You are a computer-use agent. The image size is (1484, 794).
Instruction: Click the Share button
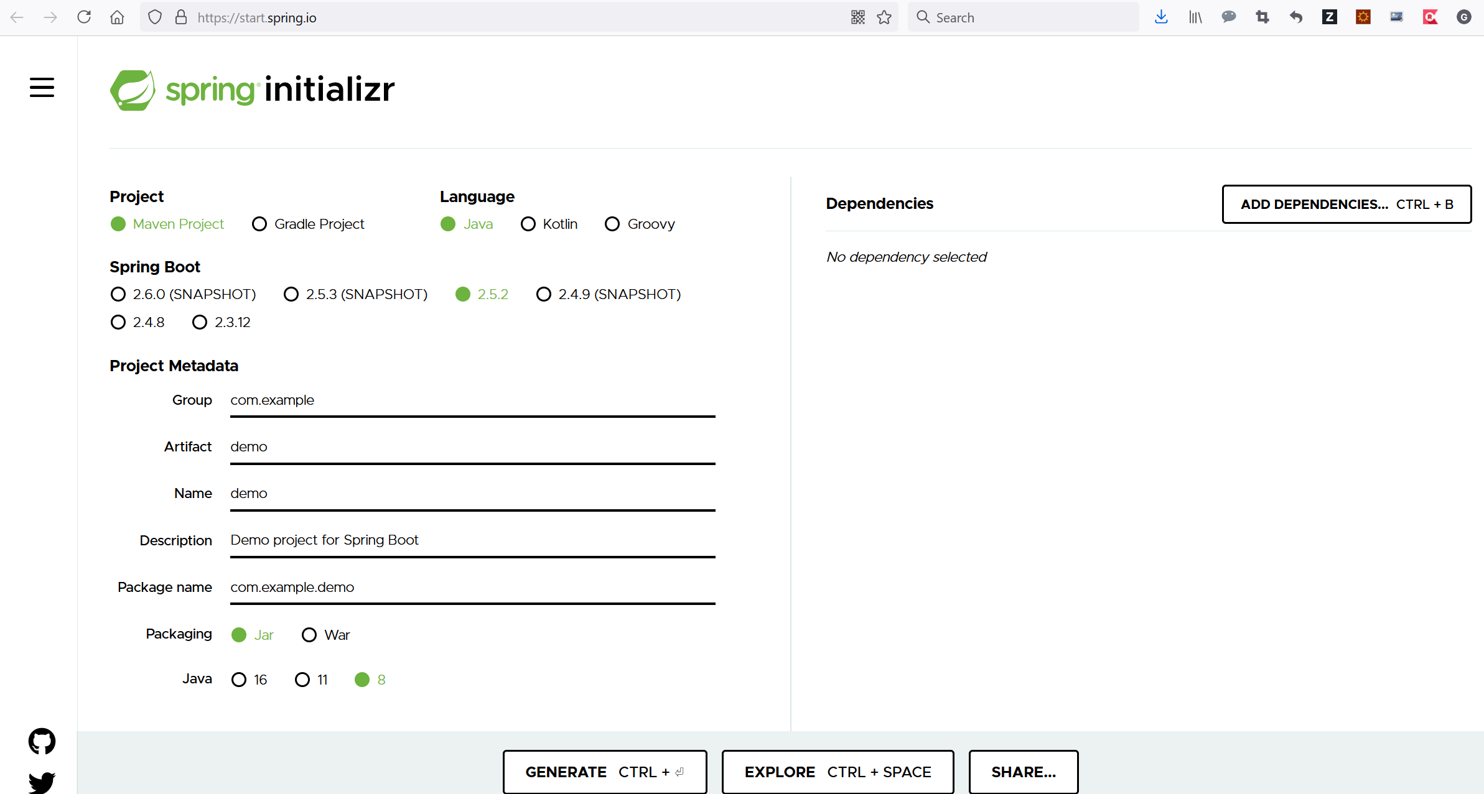[x=1024, y=772]
